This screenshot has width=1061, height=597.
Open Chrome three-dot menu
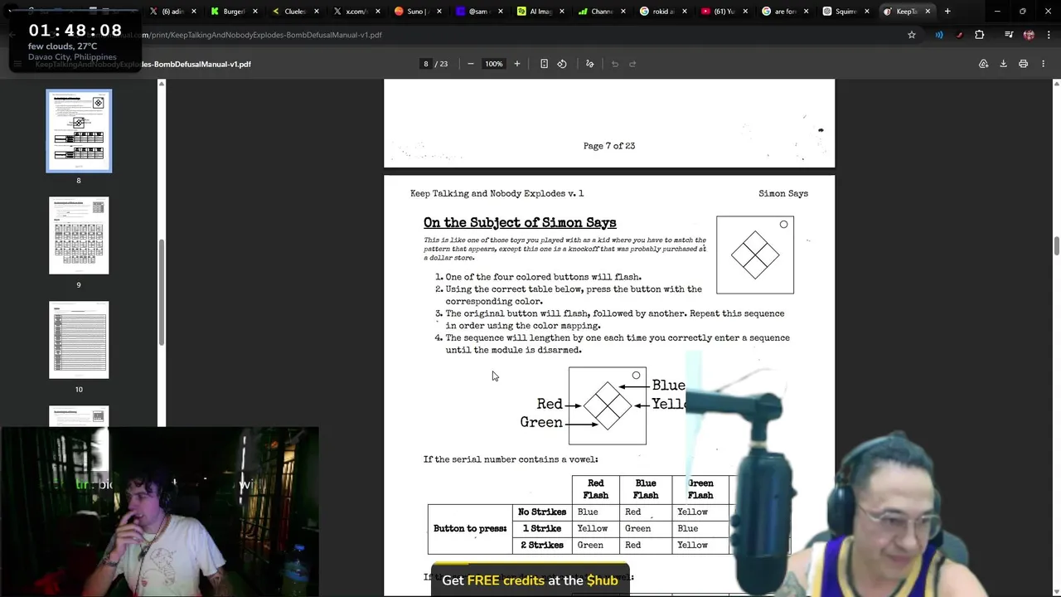(x=1047, y=35)
